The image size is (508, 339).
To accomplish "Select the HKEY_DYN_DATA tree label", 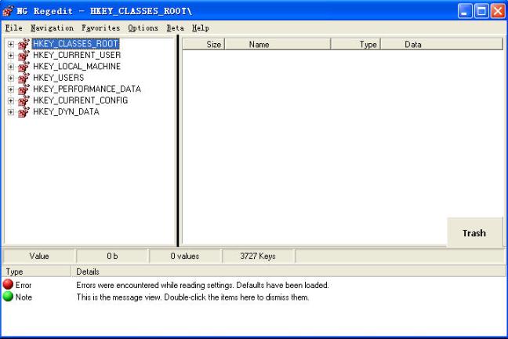I will pos(66,112).
